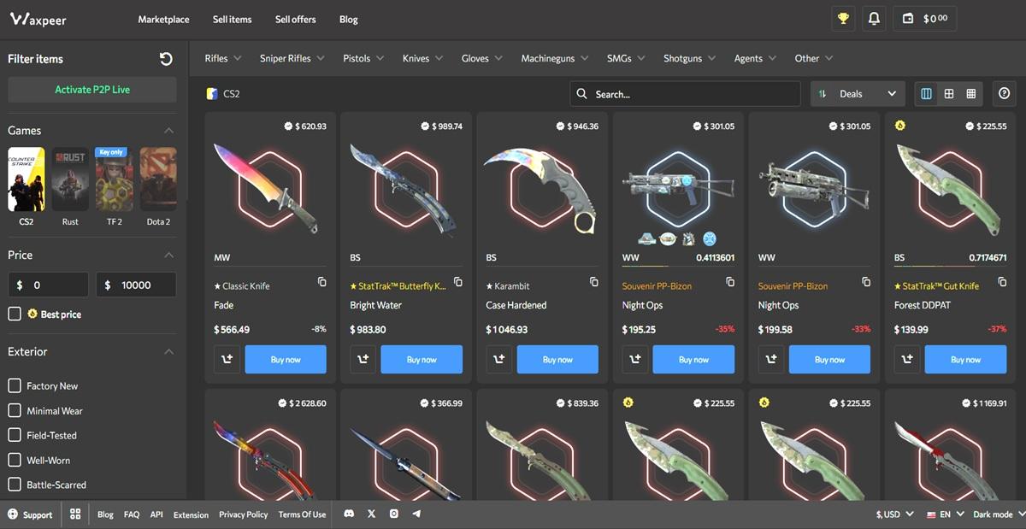Screen dimensions: 1026x529
Task: Open the trophy rewards icon
Action: [843, 19]
